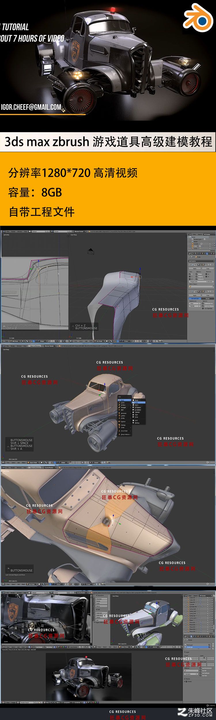Select the Ico Sphere primitive icon
Image resolution: width=216 pixels, height=720 pixels.
coord(133,410)
